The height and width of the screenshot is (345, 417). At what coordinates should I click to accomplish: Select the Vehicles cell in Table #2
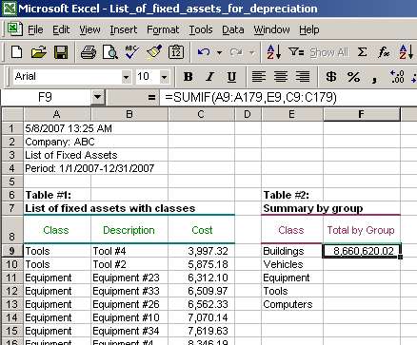click(x=292, y=264)
